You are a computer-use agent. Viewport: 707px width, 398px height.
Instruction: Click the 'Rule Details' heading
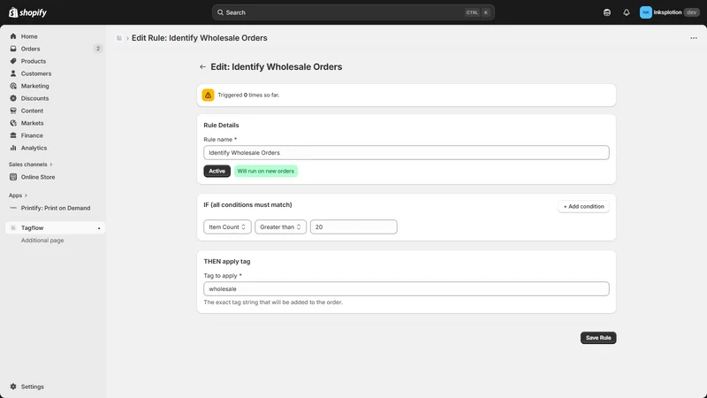point(221,125)
